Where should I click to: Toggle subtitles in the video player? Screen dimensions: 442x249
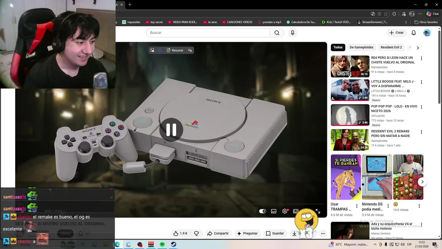[x=273, y=211]
